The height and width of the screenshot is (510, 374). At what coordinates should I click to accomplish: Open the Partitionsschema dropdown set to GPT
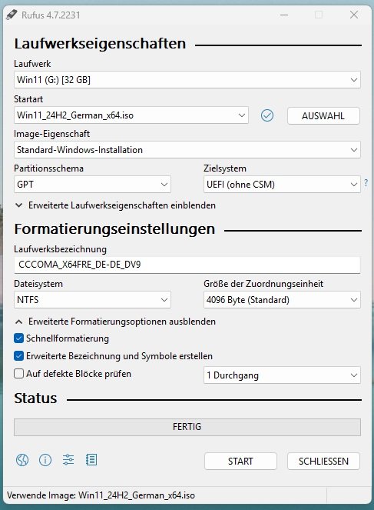coord(92,185)
